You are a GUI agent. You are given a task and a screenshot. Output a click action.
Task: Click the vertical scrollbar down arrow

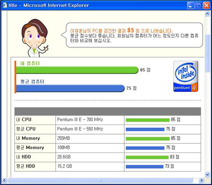(207, 175)
